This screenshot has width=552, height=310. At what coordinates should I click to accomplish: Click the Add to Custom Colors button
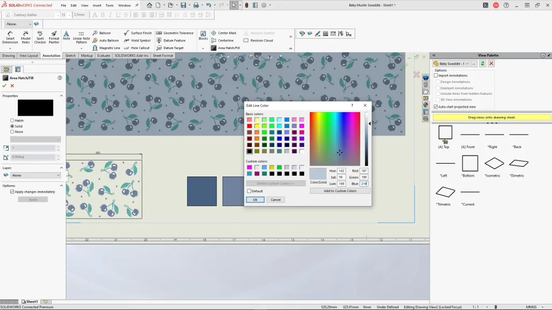[x=340, y=191]
